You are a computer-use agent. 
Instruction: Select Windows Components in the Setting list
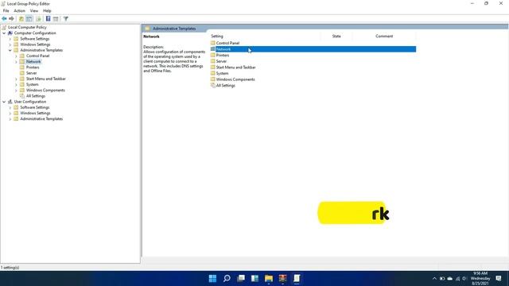coord(235,79)
